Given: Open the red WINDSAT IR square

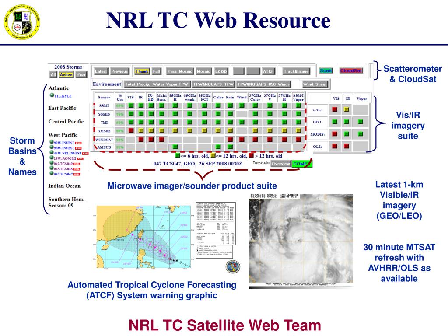Looking at the screenshot, I should 141,140.
